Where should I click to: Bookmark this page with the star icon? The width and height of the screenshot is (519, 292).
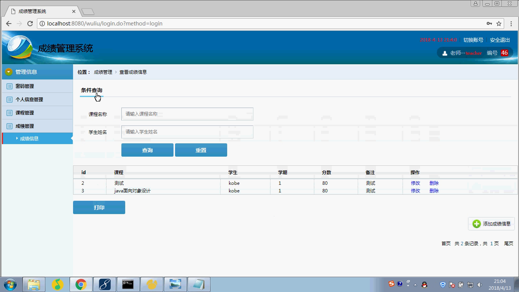coord(499,24)
